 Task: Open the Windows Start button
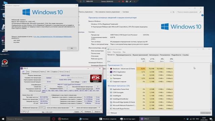(x=3, y=119)
